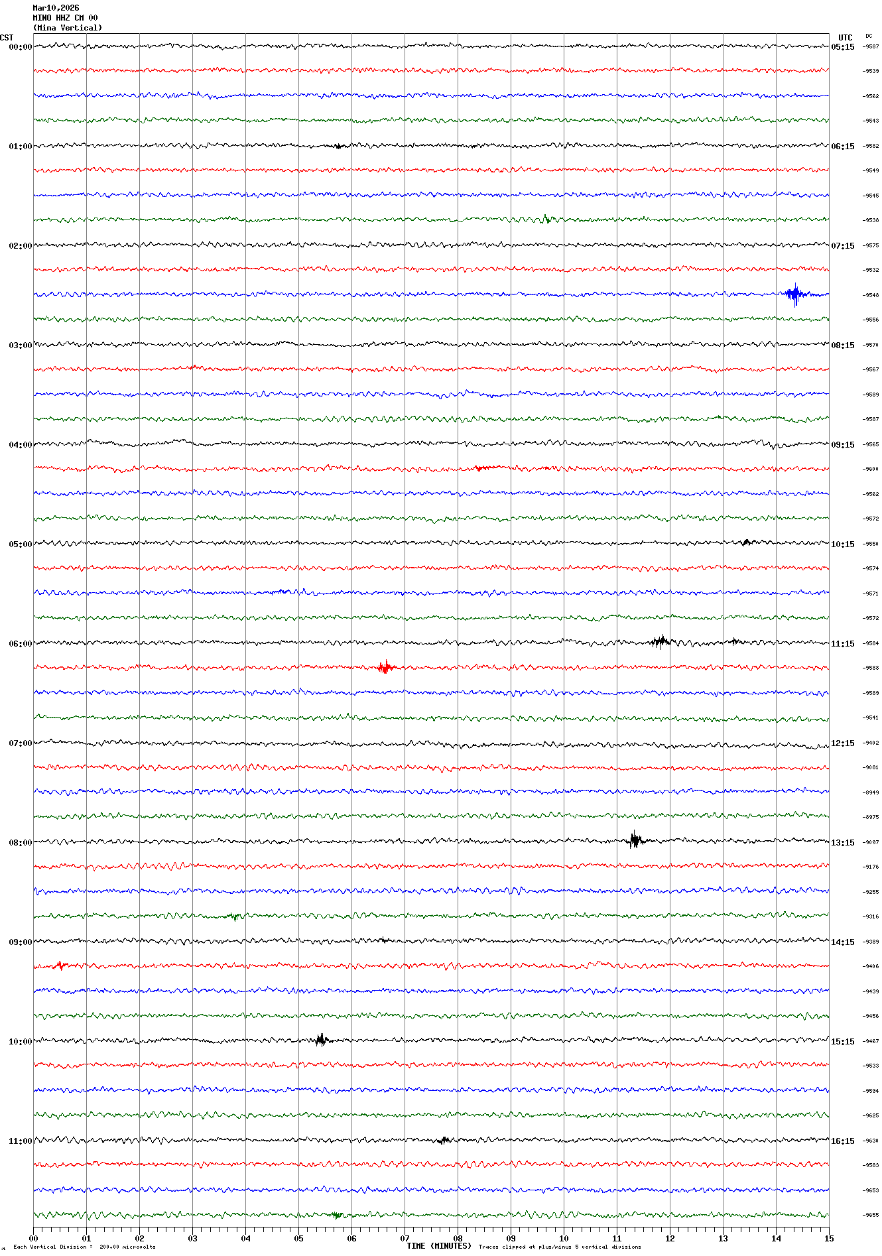Click the green spike on the 01:45 trace
The image size is (882, 1256).
click(546, 219)
